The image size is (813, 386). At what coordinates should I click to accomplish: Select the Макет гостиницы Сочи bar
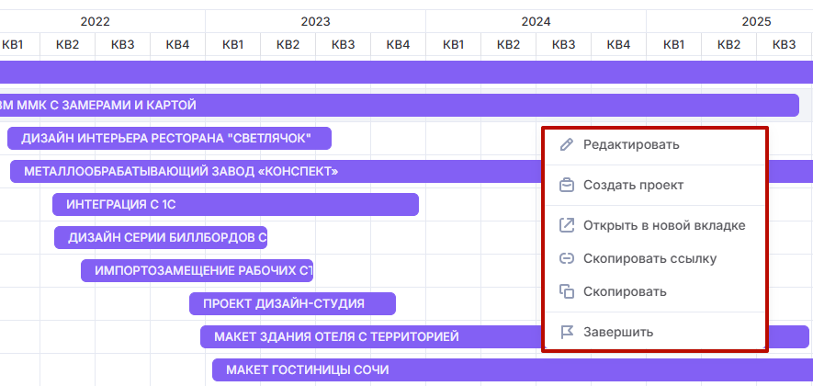click(x=367, y=369)
